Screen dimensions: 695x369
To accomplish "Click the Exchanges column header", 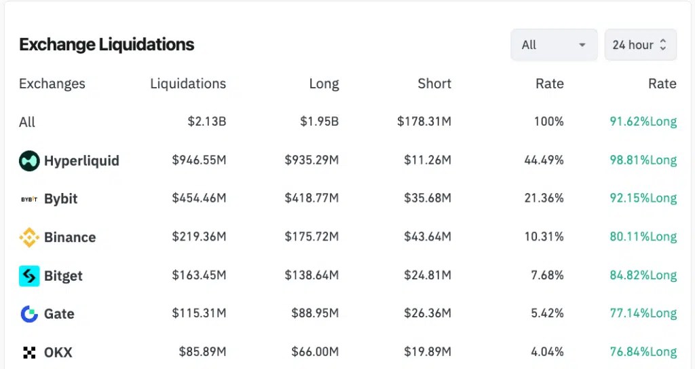I will click(x=52, y=84).
